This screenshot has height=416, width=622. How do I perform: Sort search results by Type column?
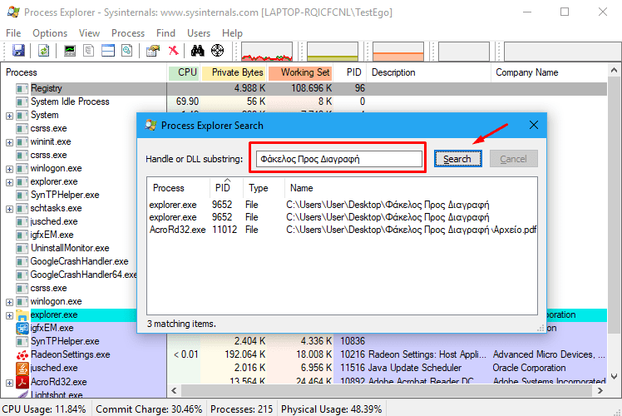coord(264,188)
